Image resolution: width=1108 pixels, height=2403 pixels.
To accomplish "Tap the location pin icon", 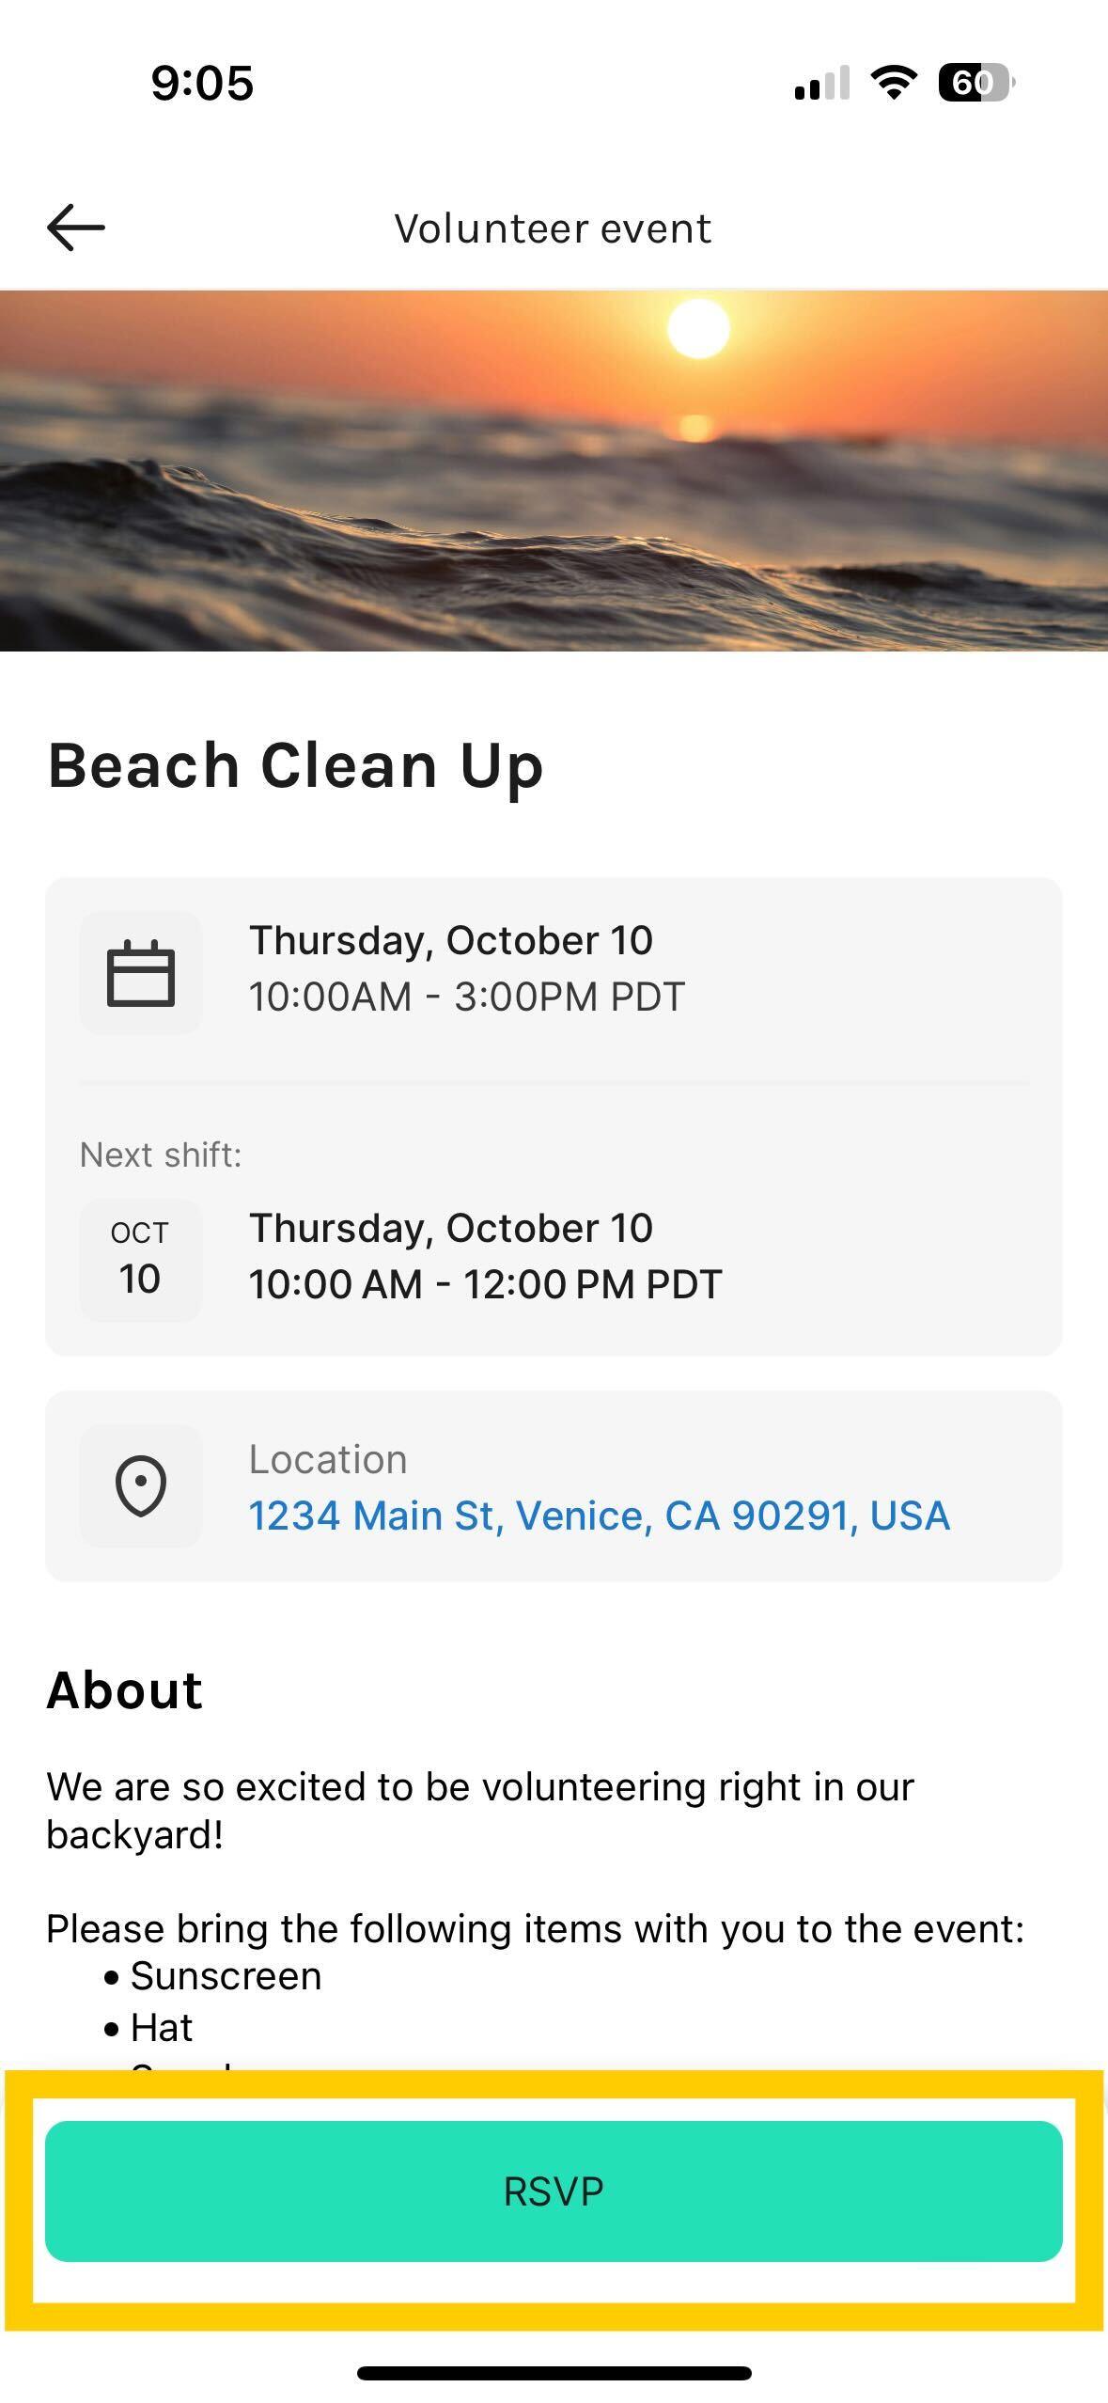I will click(141, 1485).
